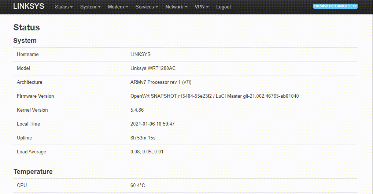Open the Services dropdown menu

(147, 7)
